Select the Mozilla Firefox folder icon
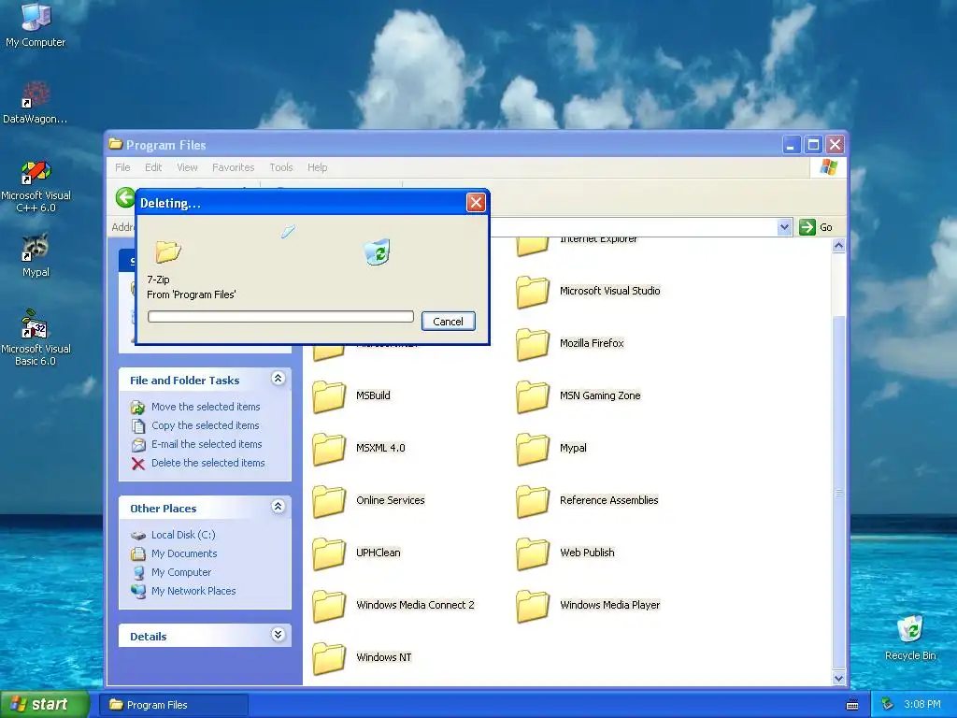The height and width of the screenshot is (718, 957). click(x=532, y=344)
